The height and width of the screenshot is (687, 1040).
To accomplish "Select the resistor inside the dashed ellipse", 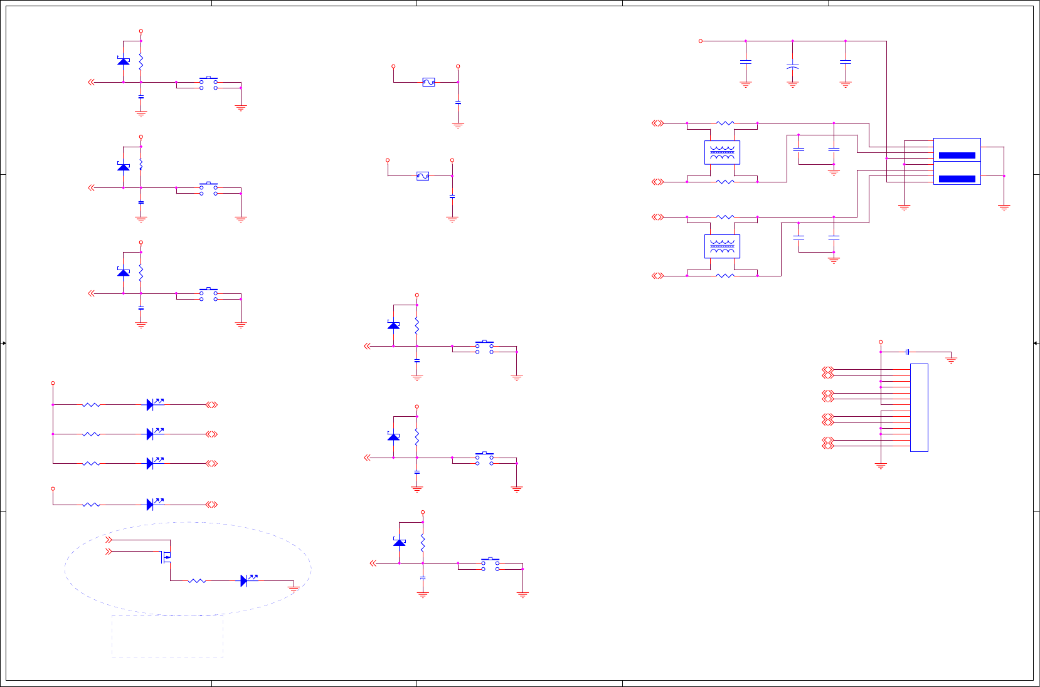I will coord(197,581).
